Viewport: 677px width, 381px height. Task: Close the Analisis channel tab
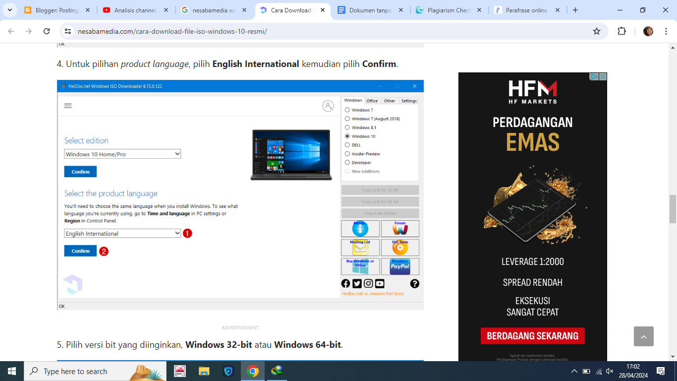click(x=165, y=10)
